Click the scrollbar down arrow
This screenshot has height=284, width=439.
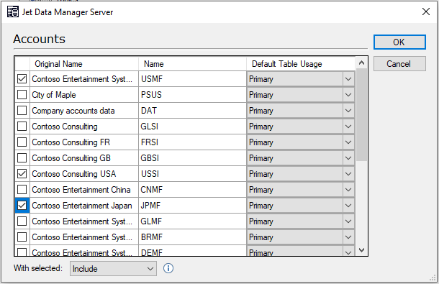pyautogui.click(x=361, y=250)
